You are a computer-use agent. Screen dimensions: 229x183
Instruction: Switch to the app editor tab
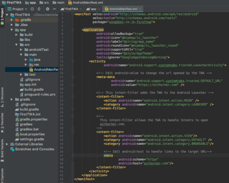94,8
